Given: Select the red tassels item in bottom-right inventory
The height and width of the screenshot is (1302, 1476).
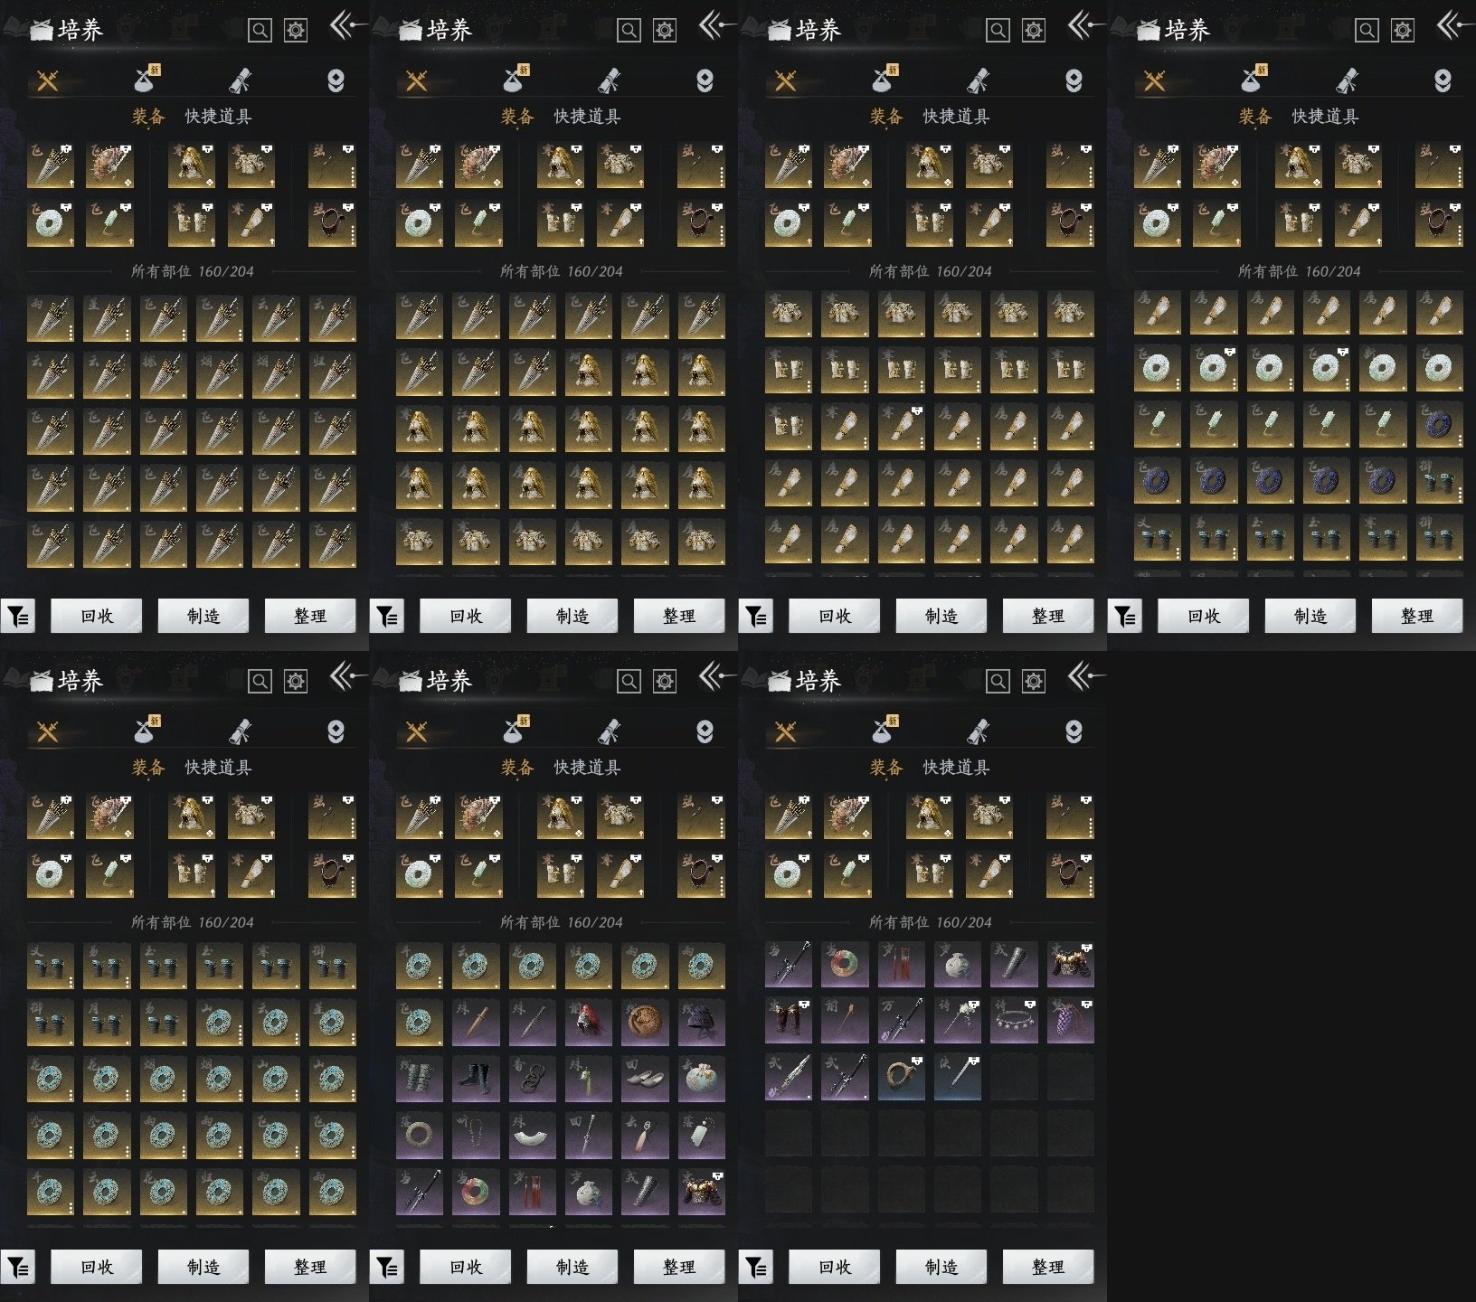Looking at the screenshot, I should (x=901, y=966).
